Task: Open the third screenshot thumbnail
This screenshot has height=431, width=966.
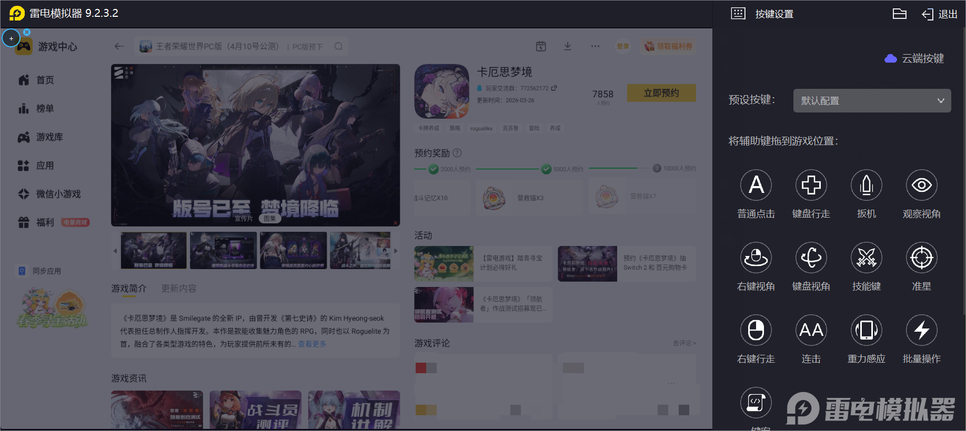Action: tap(293, 251)
